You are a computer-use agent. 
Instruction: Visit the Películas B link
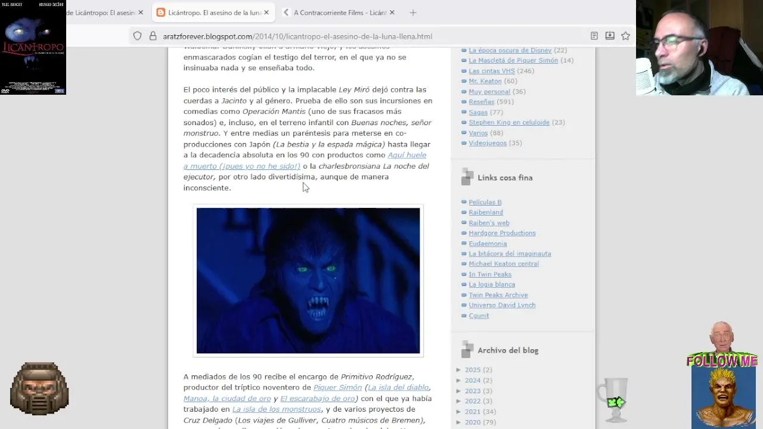tap(485, 202)
